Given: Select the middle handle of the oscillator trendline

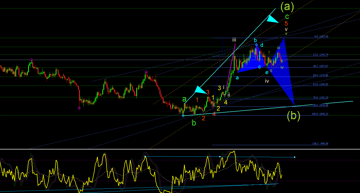Looking at the screenshot, I should click(220, 157).
